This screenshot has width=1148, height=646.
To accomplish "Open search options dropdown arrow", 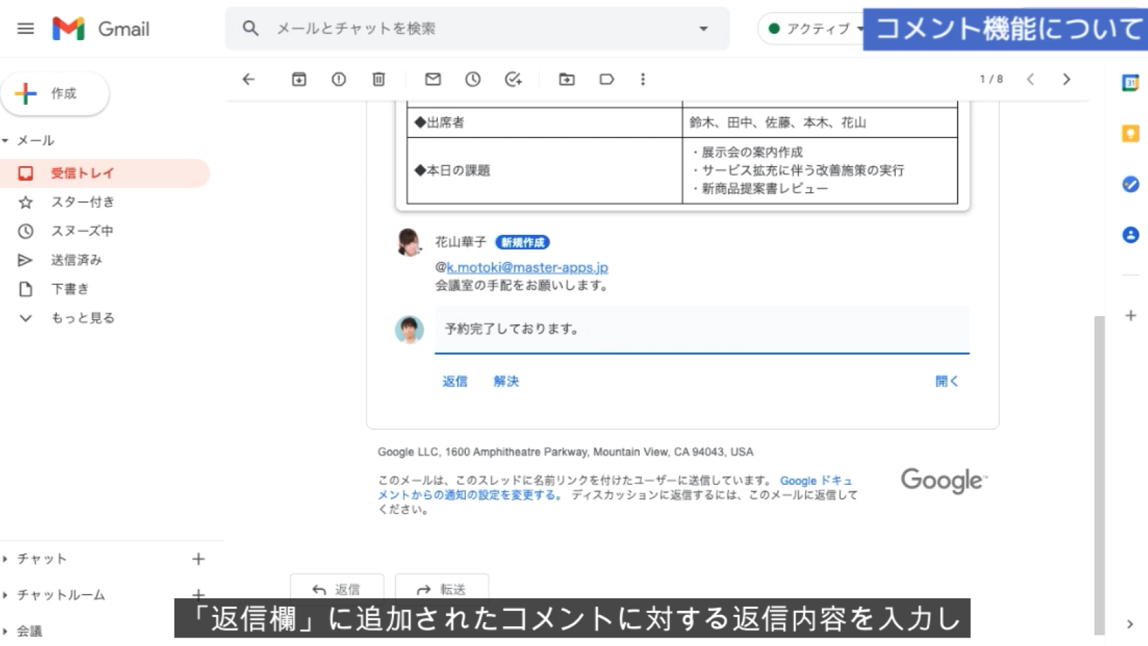I will coord(703,29).
